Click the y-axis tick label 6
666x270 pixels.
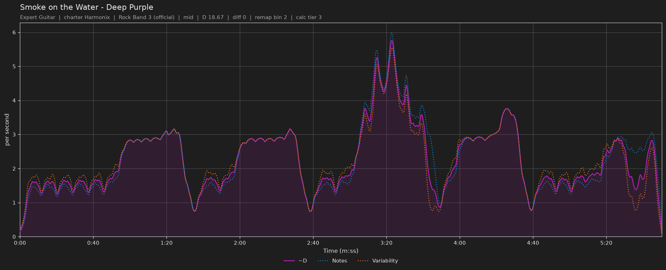tap(15, 33)
